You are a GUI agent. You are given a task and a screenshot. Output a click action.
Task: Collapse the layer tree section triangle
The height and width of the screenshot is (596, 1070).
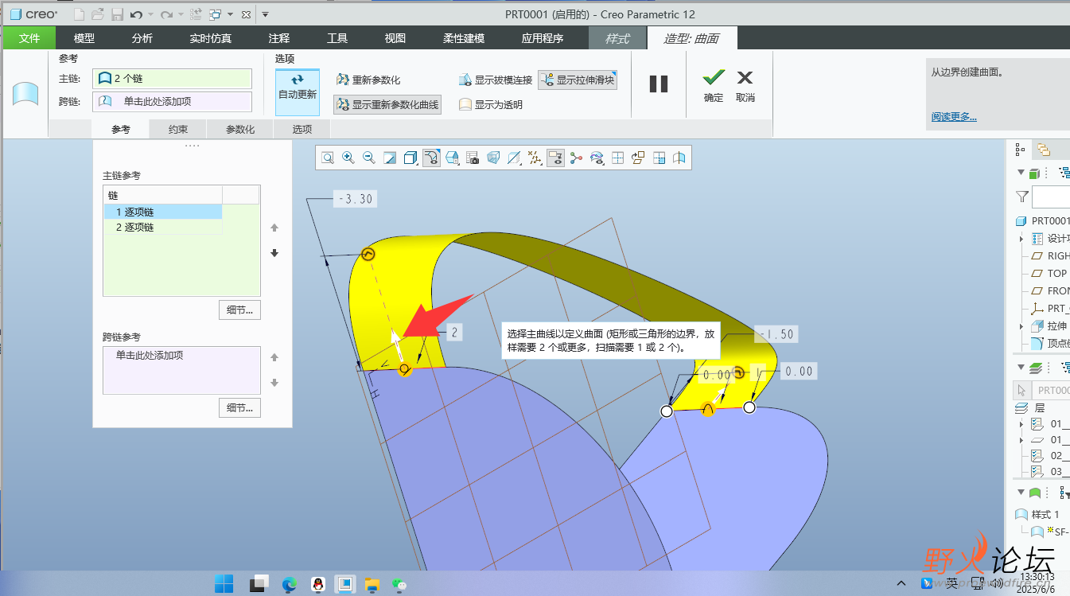(1021, 368)
